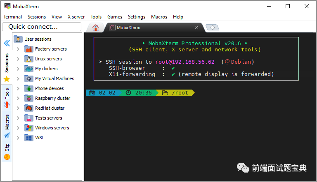The width and height of the screenshot is (317, 182).
Task: Click the Raspberry cluster icon
Action: (29, 98)
